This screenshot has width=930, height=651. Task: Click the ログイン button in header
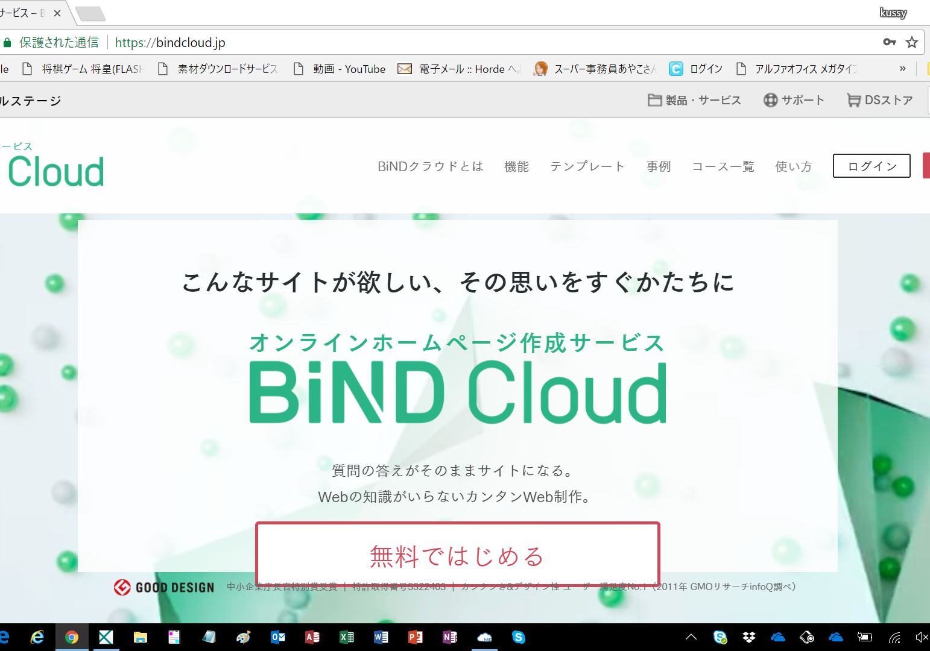click(x=871, y=166)
